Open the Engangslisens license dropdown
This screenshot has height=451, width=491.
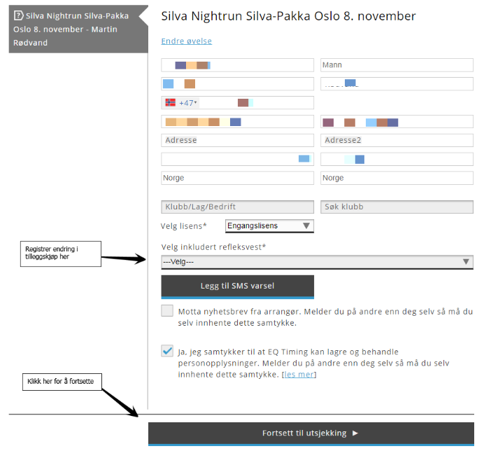pos(269,225)
